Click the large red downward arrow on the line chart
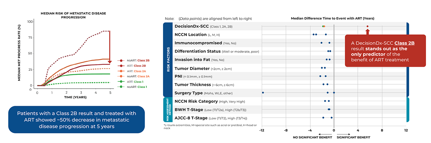431x143 pixels. click(x=110, y=46)
